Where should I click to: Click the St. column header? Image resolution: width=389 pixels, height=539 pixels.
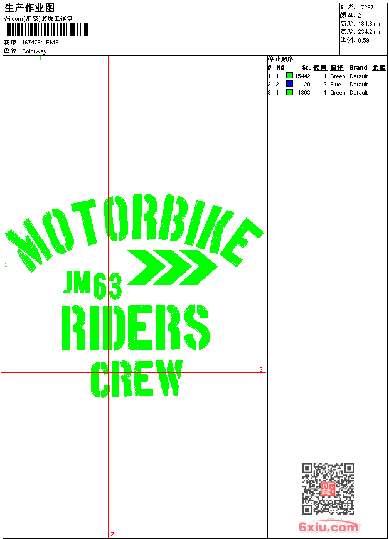[x=306, y=68]
